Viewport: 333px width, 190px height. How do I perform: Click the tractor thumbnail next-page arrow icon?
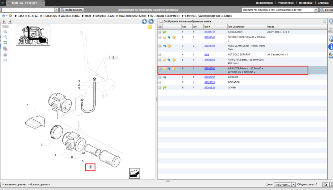(135, 173)
